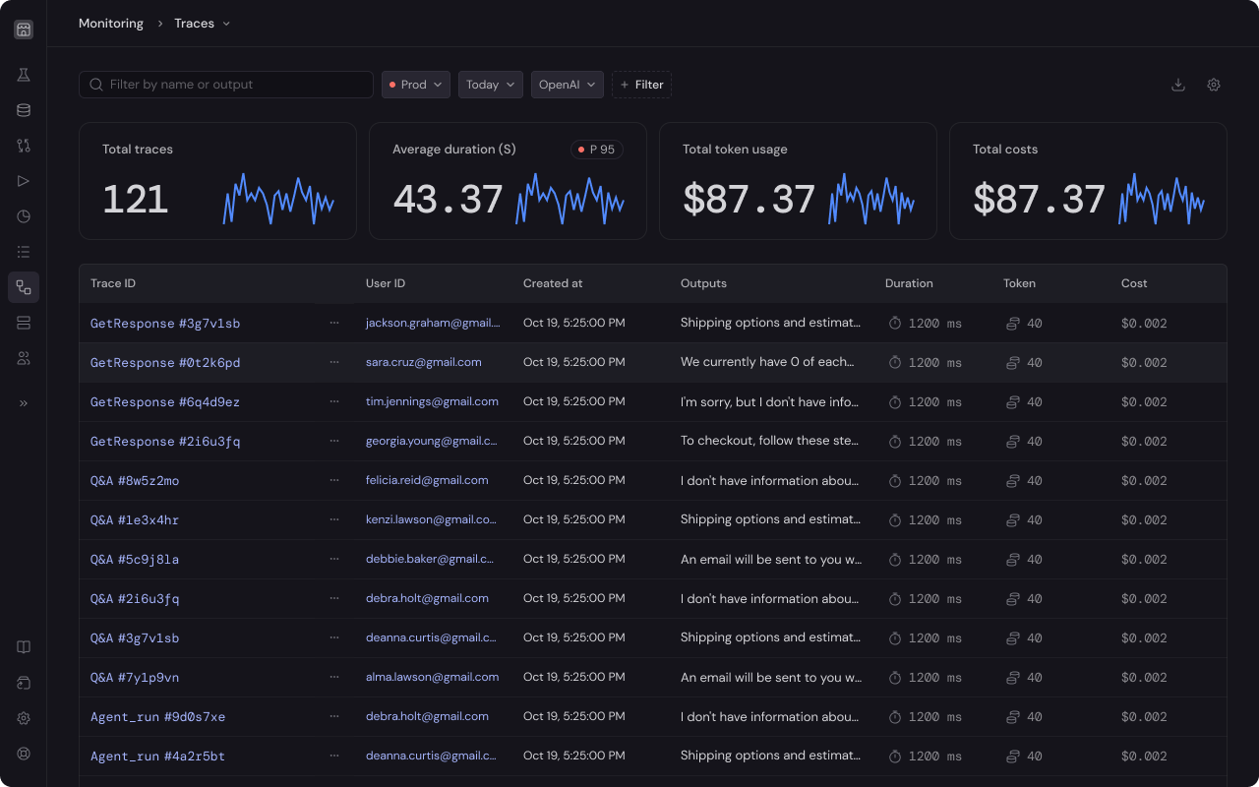Open the pie chart icon in sidebar

[x=24, y=216]
